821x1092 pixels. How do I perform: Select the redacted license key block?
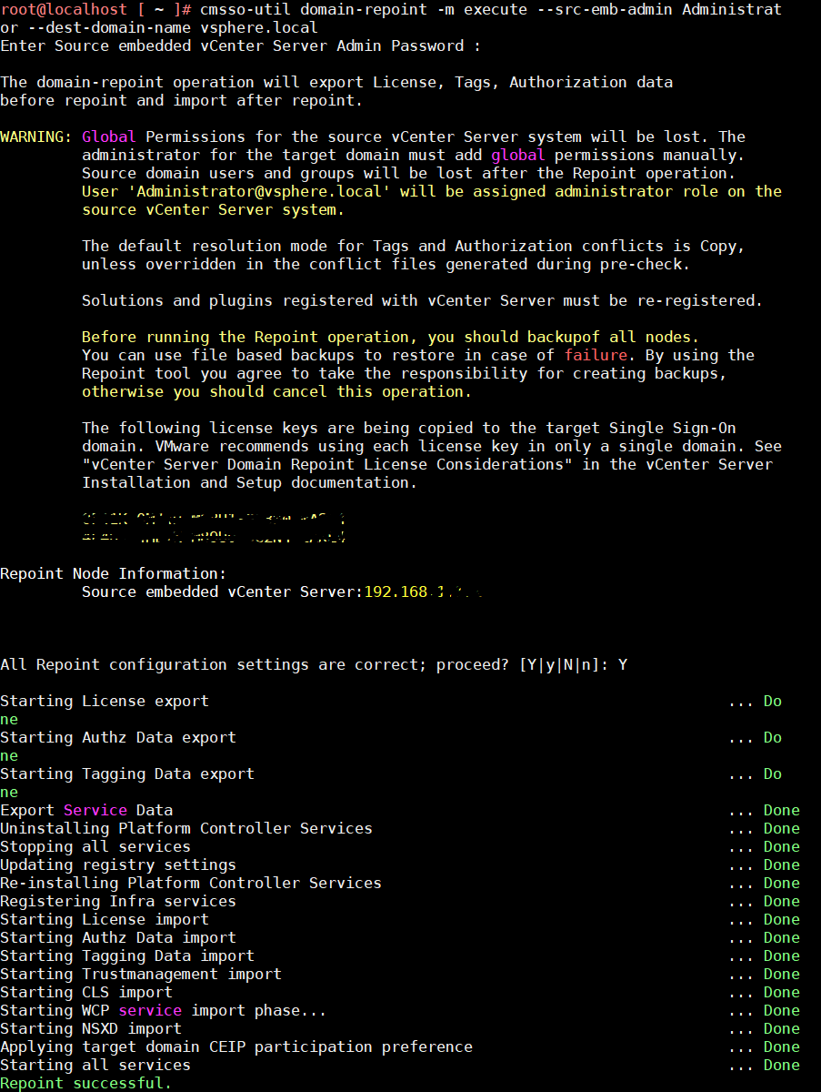point(214,526)
